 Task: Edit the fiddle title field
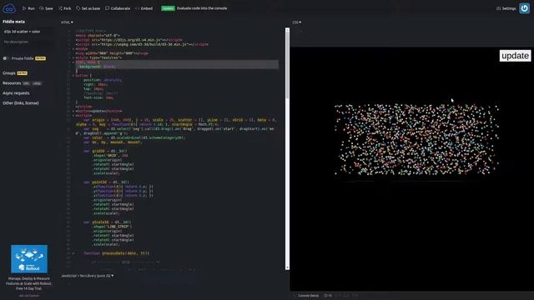28,32
